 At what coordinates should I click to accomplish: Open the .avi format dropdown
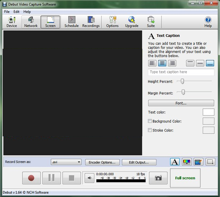(x=66, y=162)
